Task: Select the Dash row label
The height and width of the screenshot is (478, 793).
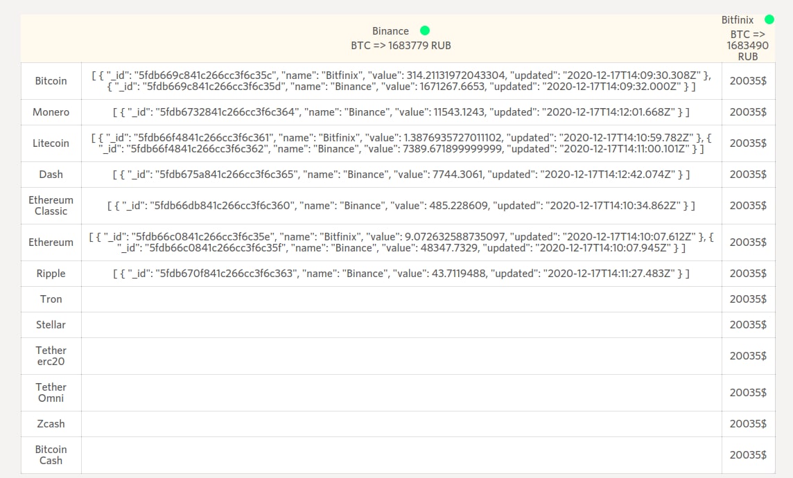Action: tap(51, 175)
